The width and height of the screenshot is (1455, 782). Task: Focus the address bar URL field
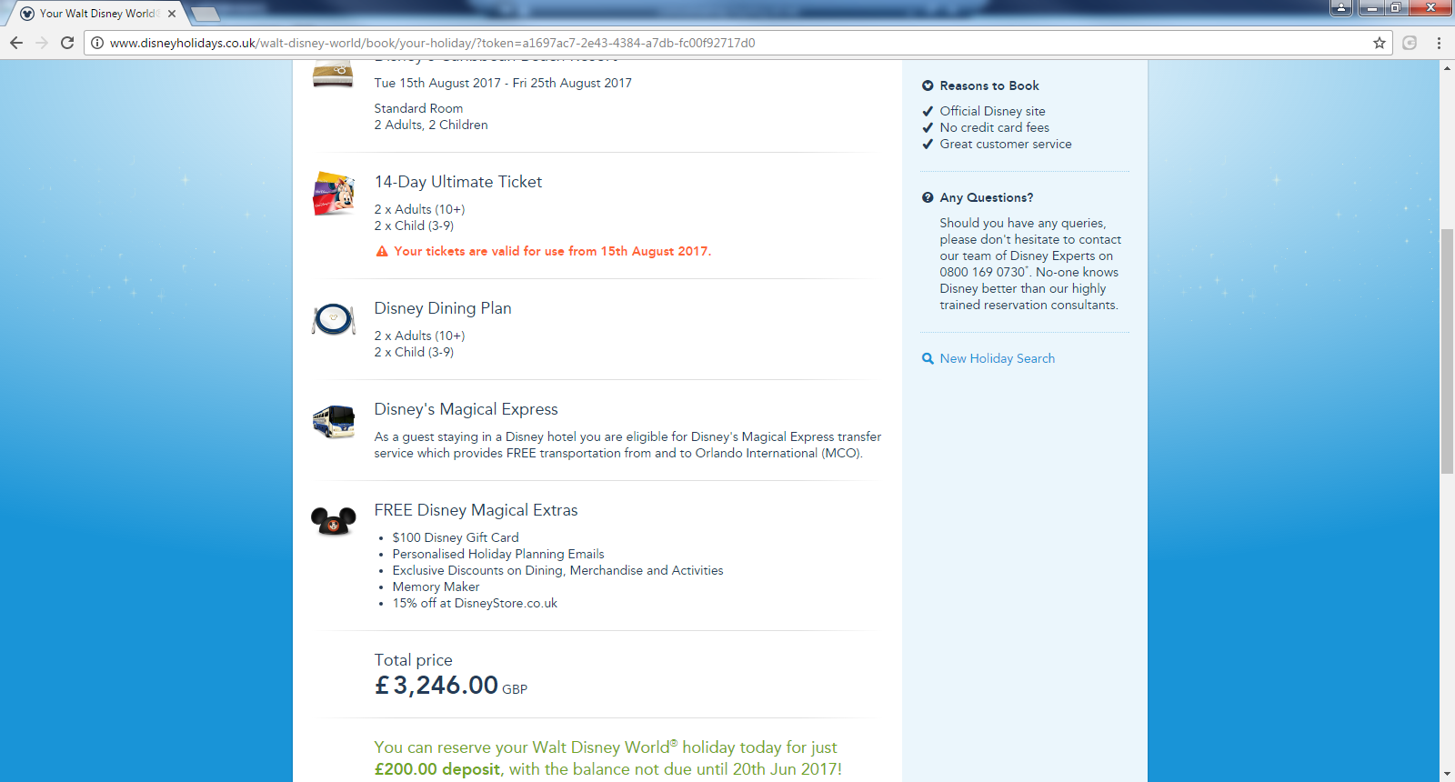(737, 43)
